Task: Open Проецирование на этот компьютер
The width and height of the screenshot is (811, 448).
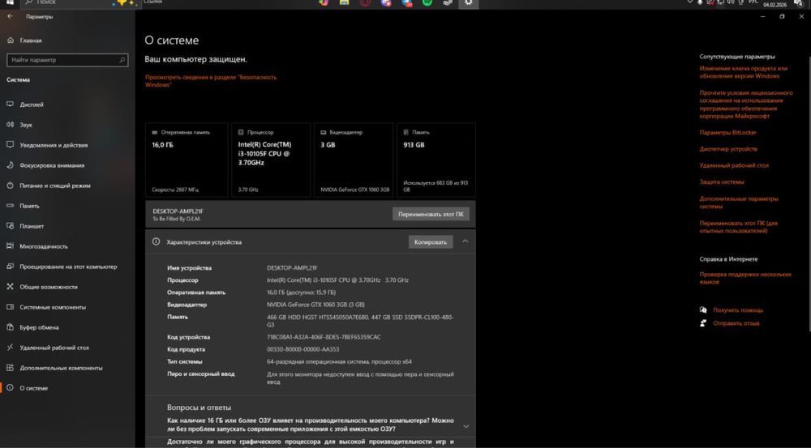Action: coord(67,267)
